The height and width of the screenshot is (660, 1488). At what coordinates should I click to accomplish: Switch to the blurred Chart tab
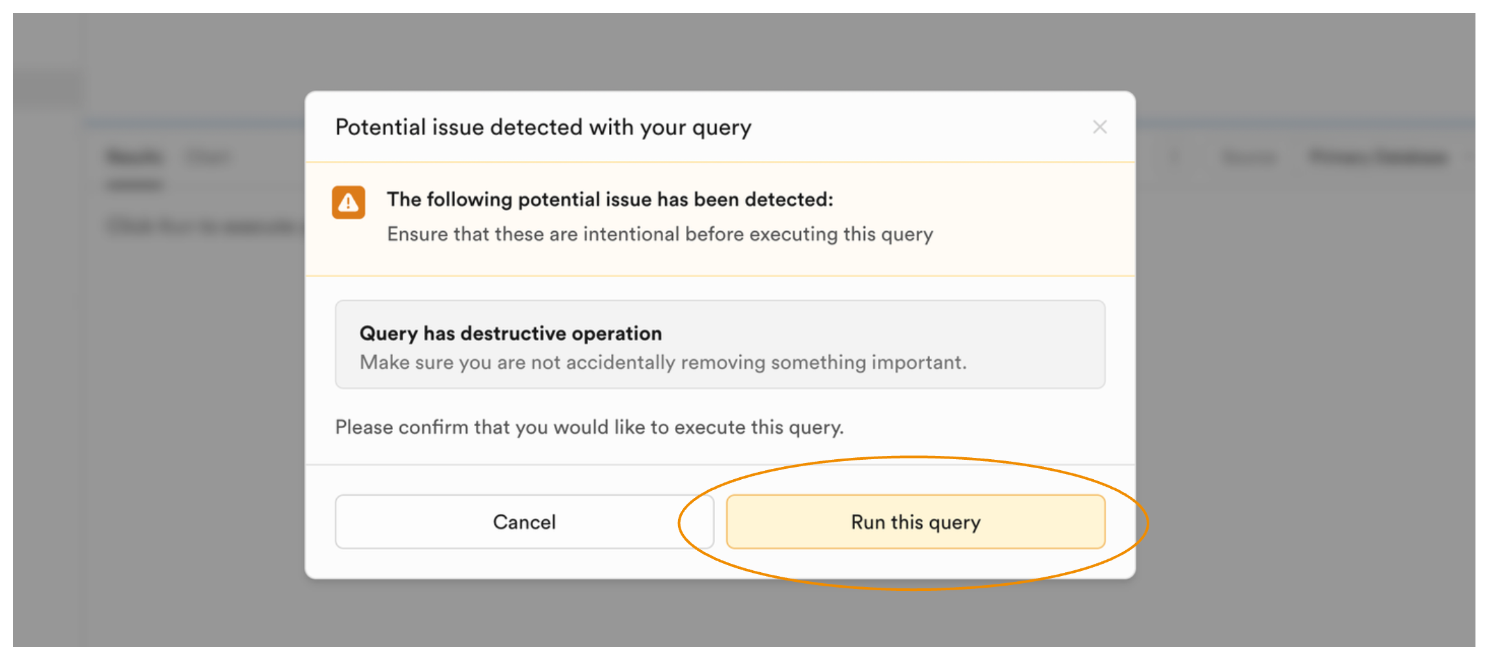tap(207, 157)
